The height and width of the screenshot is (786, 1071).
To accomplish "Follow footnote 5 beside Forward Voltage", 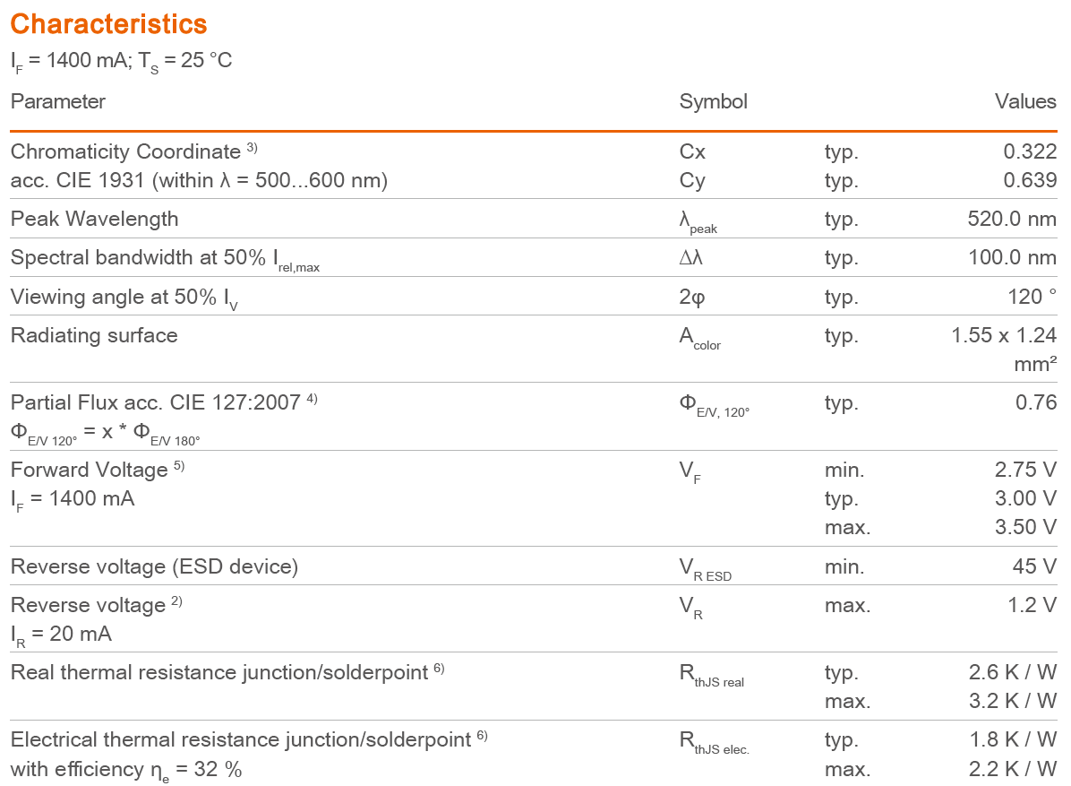I will coord(178,466).
